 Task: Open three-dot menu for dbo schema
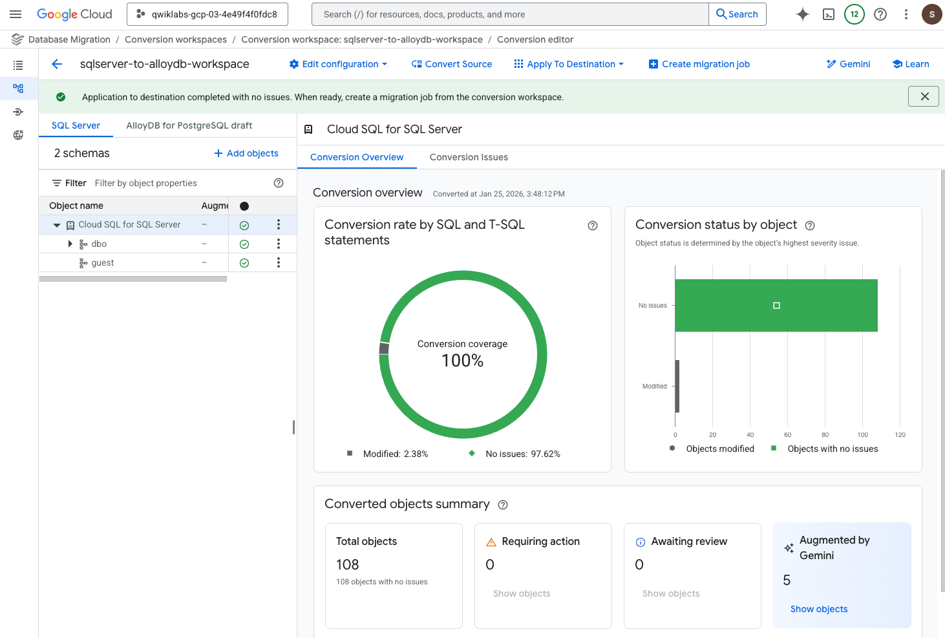[x=279, y=244]
